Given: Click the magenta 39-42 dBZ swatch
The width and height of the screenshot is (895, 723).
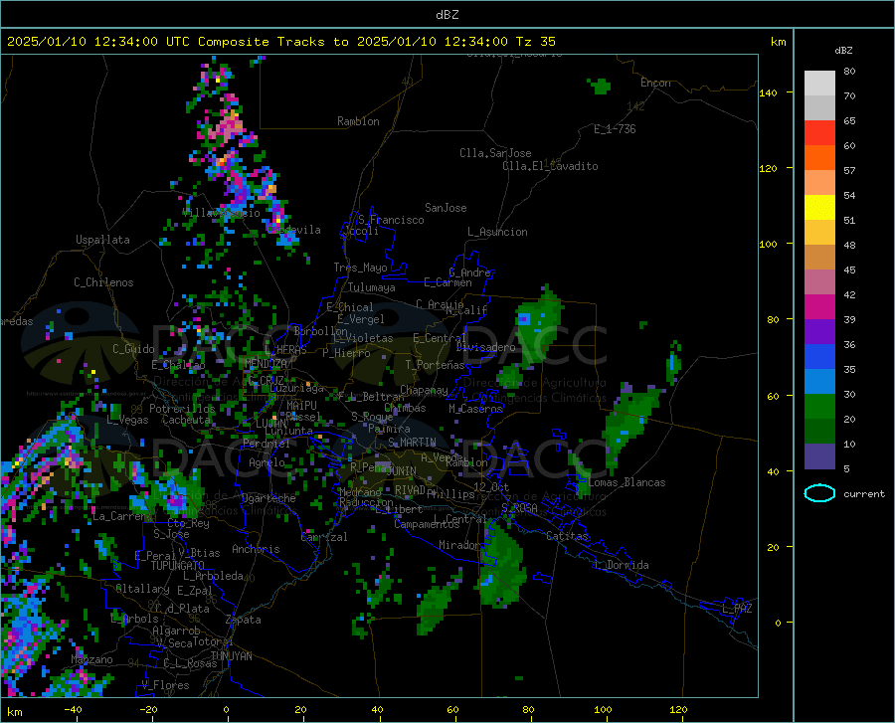Looking at the screenshot, I should (819, 307).
